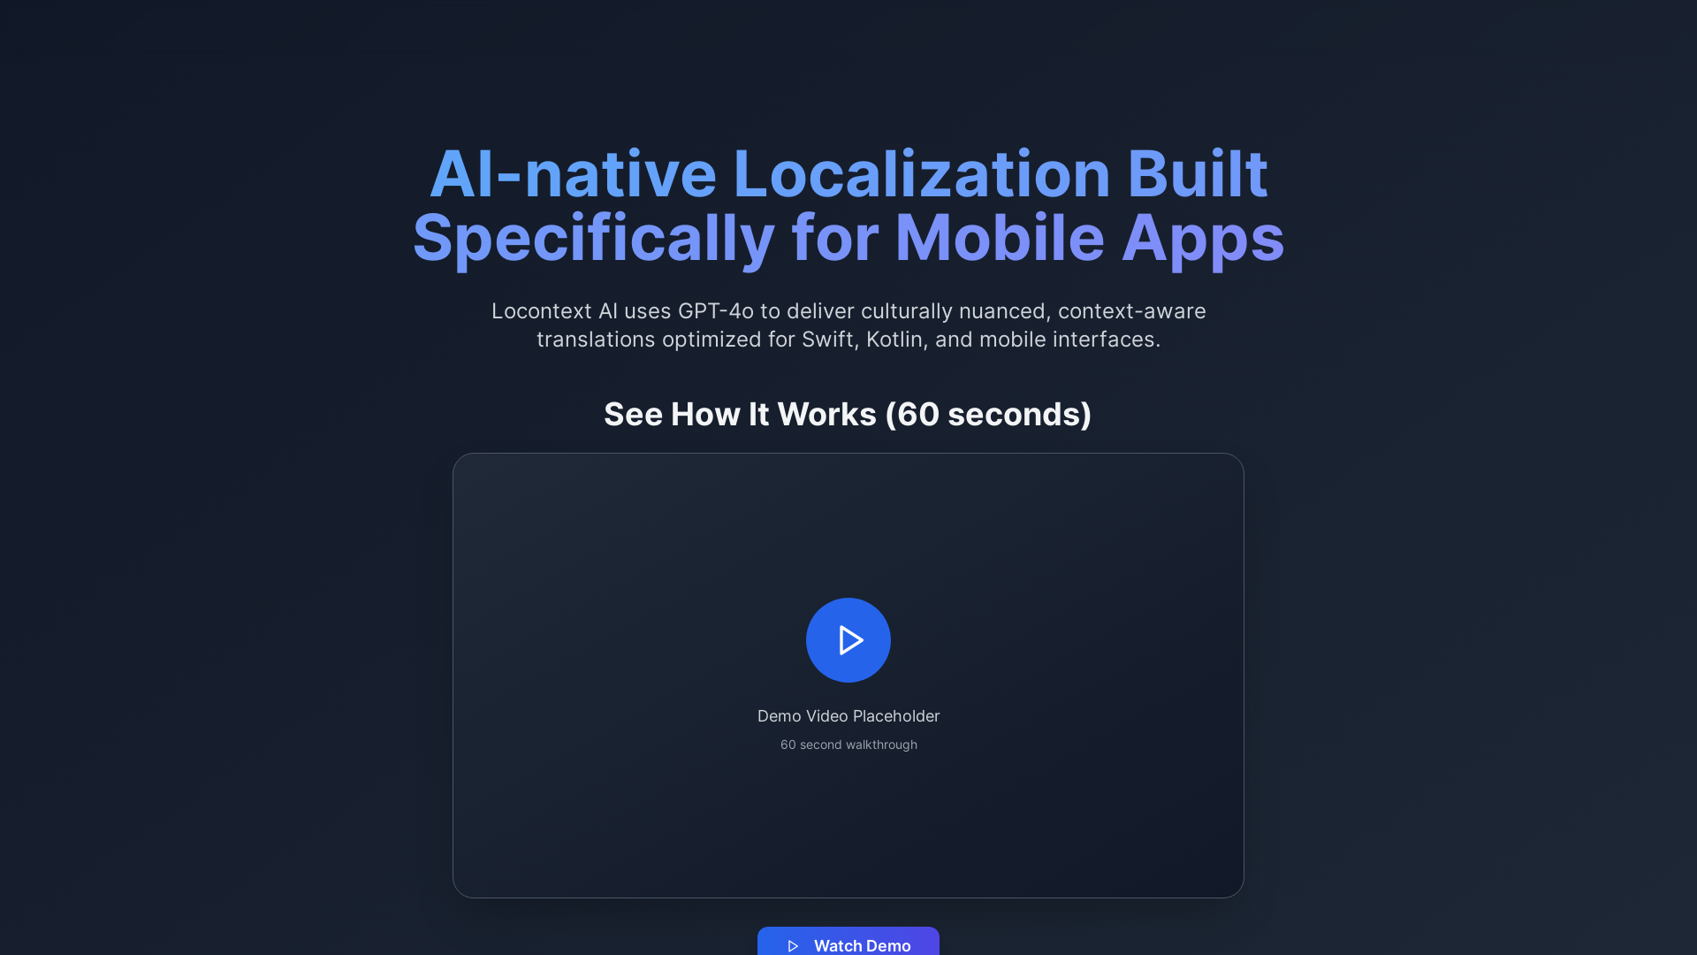The image size is (1697, 955).
Task: Click the Watch Demo button
Action: tap(848, 944)
